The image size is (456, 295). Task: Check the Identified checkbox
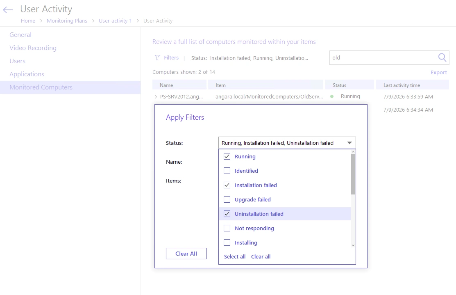(x=227, y=171)
